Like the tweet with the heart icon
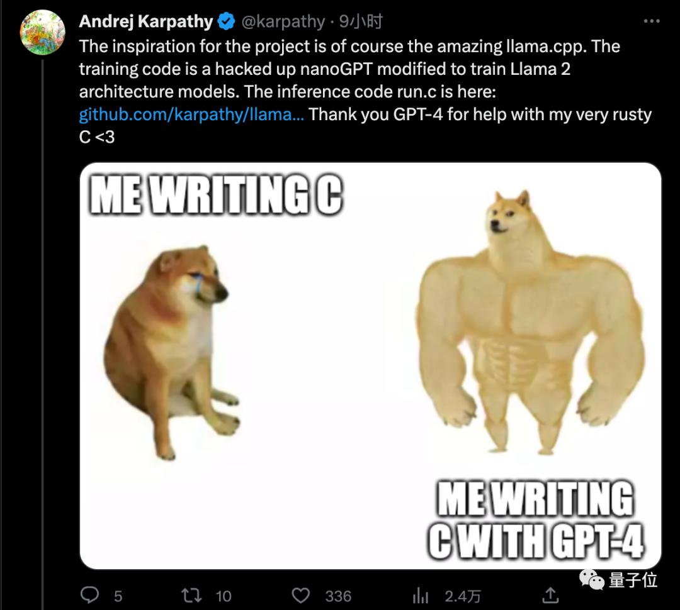Image resolution: width=680 pixels, height=610 pixels. [303, 595]
